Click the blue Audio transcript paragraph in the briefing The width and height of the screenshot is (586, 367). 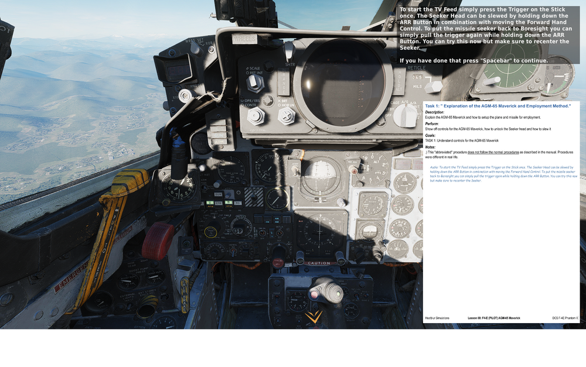pos(503,174)
